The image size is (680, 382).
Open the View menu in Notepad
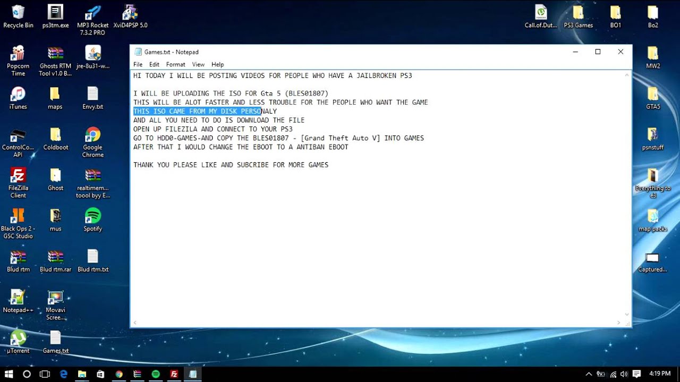click(x=198, y=64)
